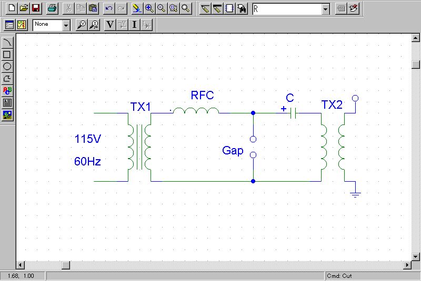The width and height of the screenshot is (421, 281).
Task: Click the Insert Picture tool
Action: pyautogui.click(x=7, y=115)
